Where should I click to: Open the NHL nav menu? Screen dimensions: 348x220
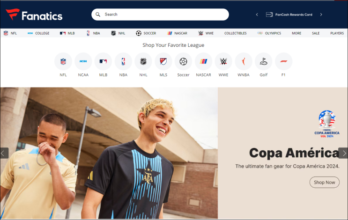click(118, 33)
